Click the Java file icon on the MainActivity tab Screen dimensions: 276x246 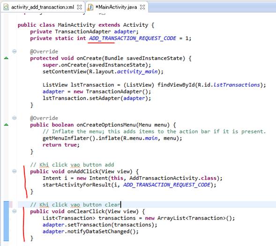click(90, 7)
